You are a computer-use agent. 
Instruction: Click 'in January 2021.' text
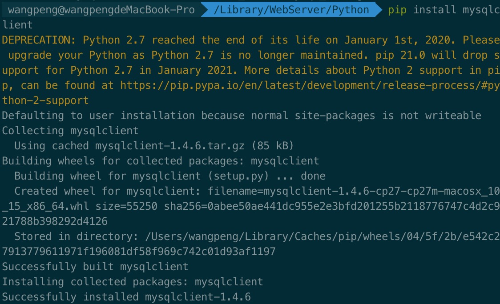[189, 70]
